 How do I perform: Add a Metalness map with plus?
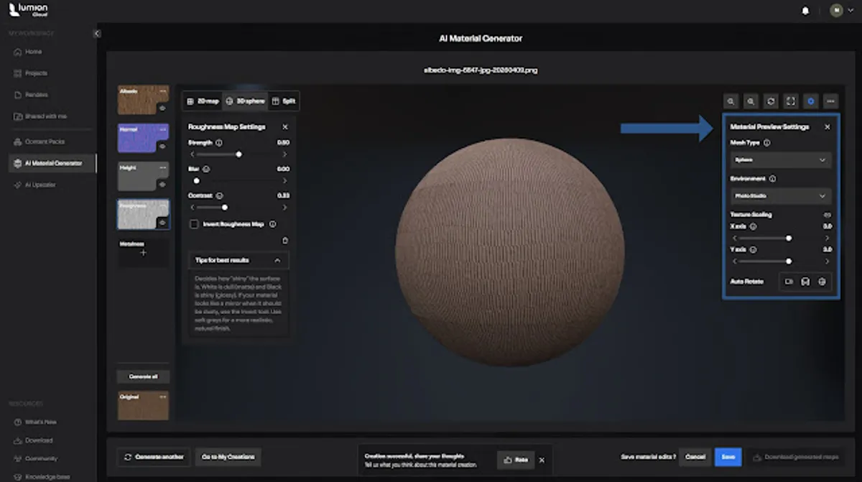click(x=143, y=253)
